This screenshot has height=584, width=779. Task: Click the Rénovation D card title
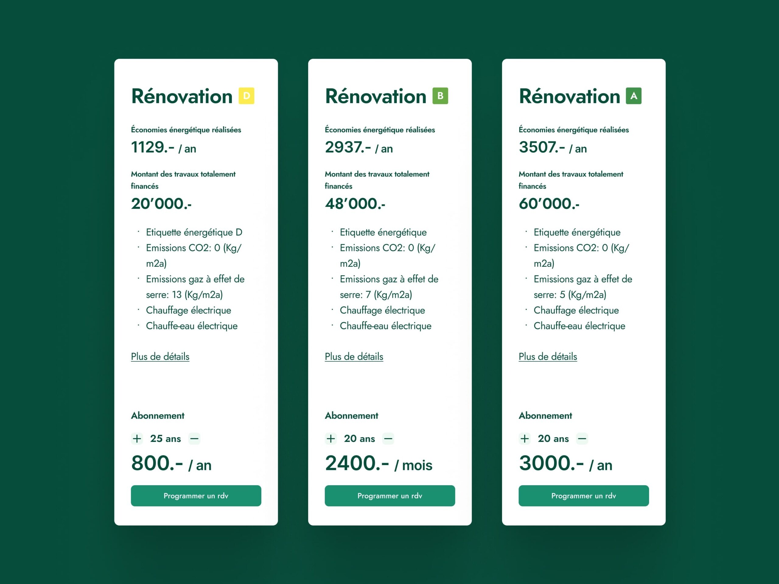coord(182,96)
